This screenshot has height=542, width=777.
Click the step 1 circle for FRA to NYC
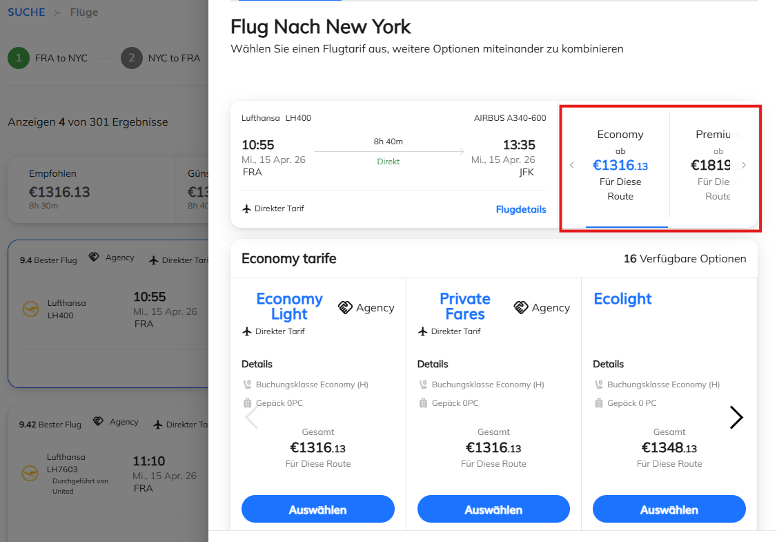pos(19,58)
